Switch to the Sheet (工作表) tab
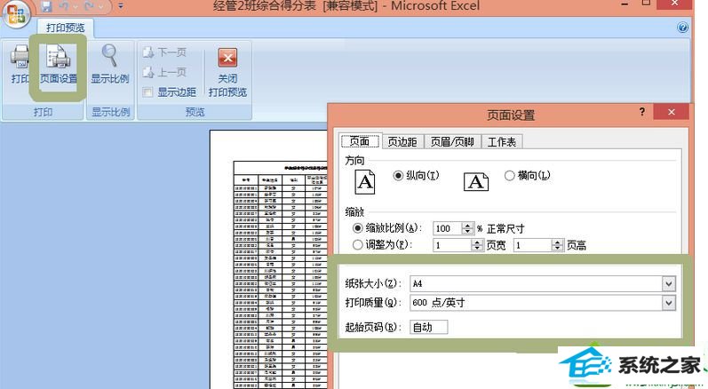This screenshot has height=389, width=708. click(x=502, y=142)
